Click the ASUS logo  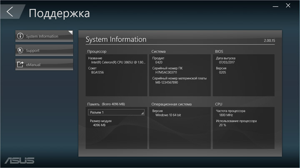click(x=20, y=160)
